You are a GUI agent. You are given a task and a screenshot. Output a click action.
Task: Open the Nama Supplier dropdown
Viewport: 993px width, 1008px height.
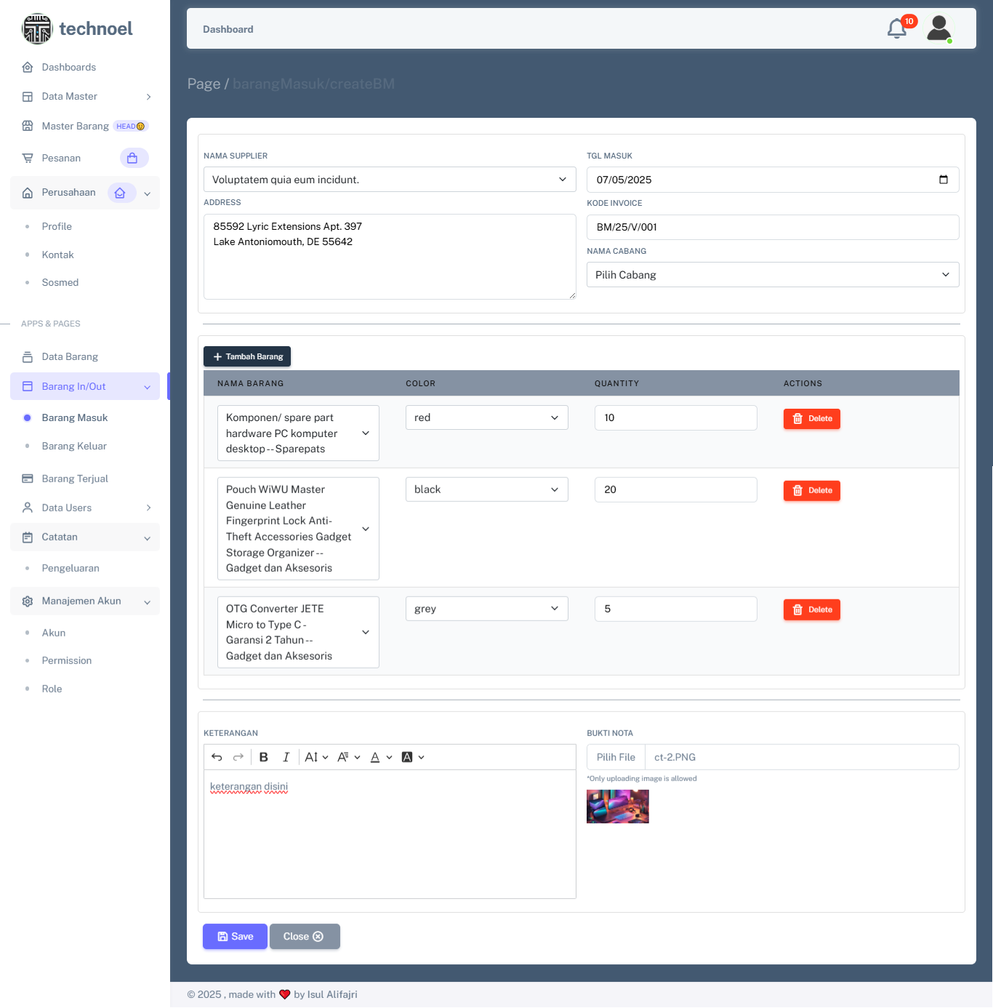390,180
